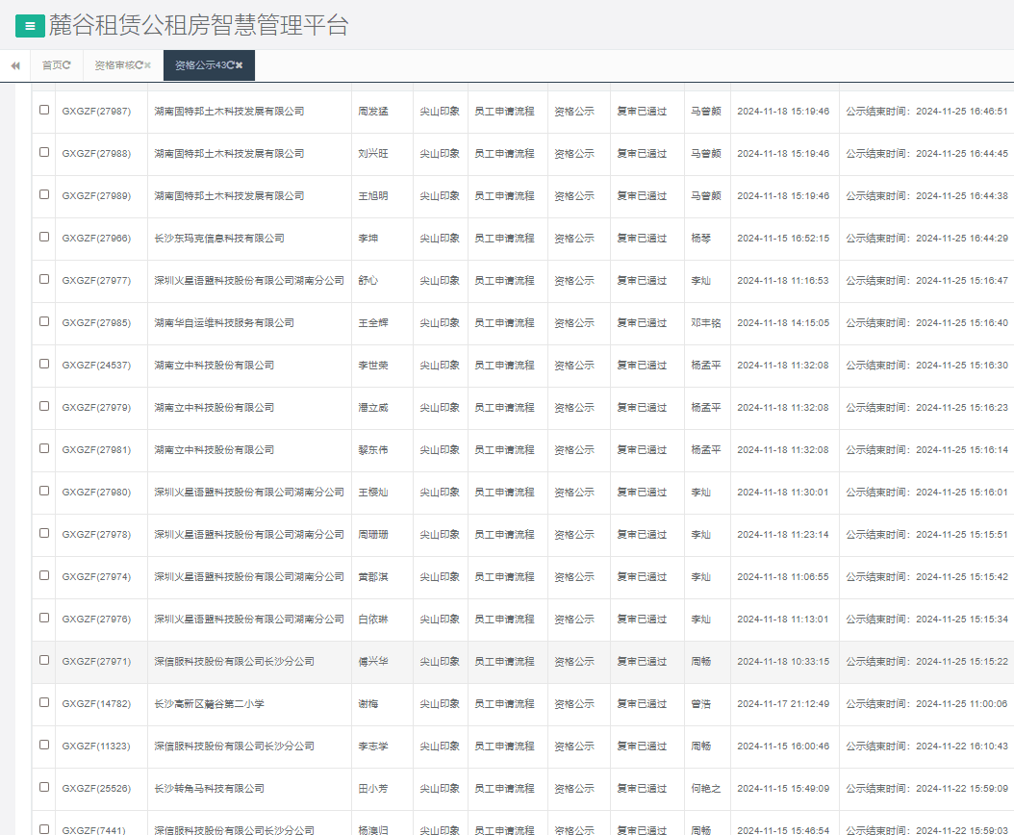Mark the checkbox for row GXGZF(25526)
This screenshot has height=835, width=1014.
(44, 787)
